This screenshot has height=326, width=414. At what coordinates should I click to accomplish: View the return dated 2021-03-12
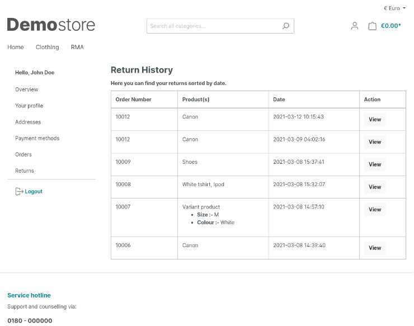click(375, 119)
